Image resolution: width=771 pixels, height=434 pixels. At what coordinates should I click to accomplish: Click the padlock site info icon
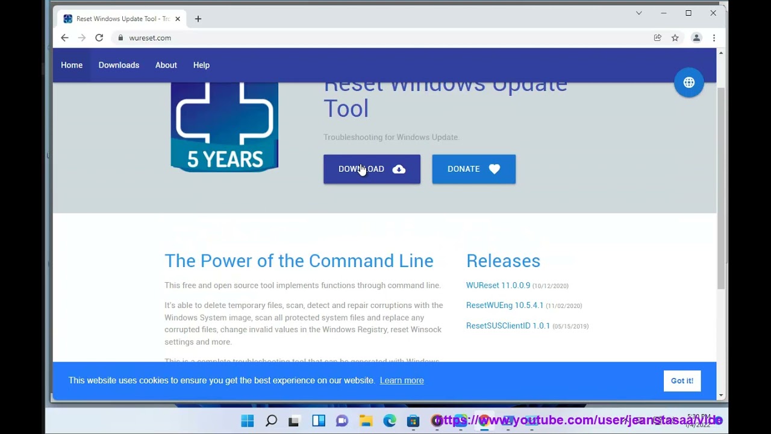(120, 38)
